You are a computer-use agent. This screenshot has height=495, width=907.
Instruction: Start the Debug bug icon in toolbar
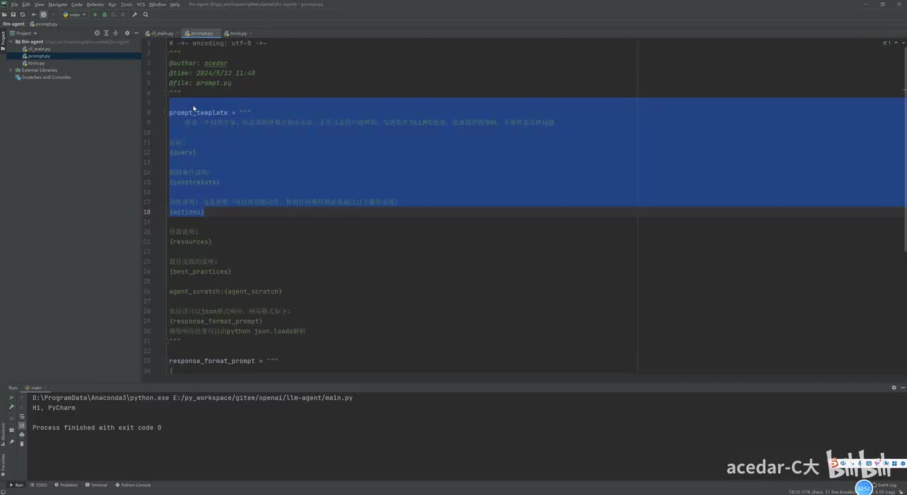coord(105,14)
